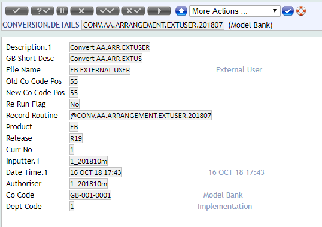The width and height of the screenshot is (322, 227).
Task: Click the More Actions dropdown arrow
Action: click(275, 10)
